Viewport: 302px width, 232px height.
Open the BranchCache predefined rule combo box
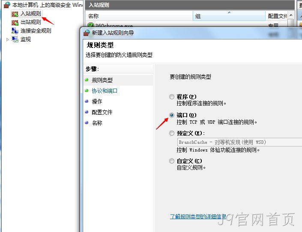(239, 142)
